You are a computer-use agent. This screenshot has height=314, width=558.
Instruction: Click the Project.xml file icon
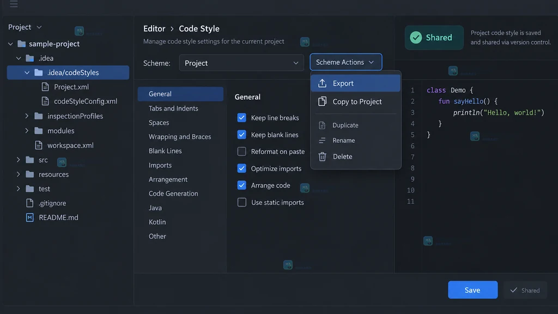(x=45, y=87)
